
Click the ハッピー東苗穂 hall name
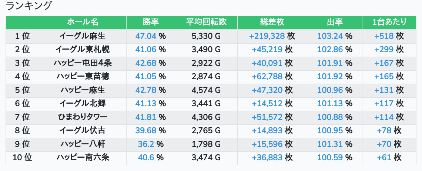coord(83,77)
